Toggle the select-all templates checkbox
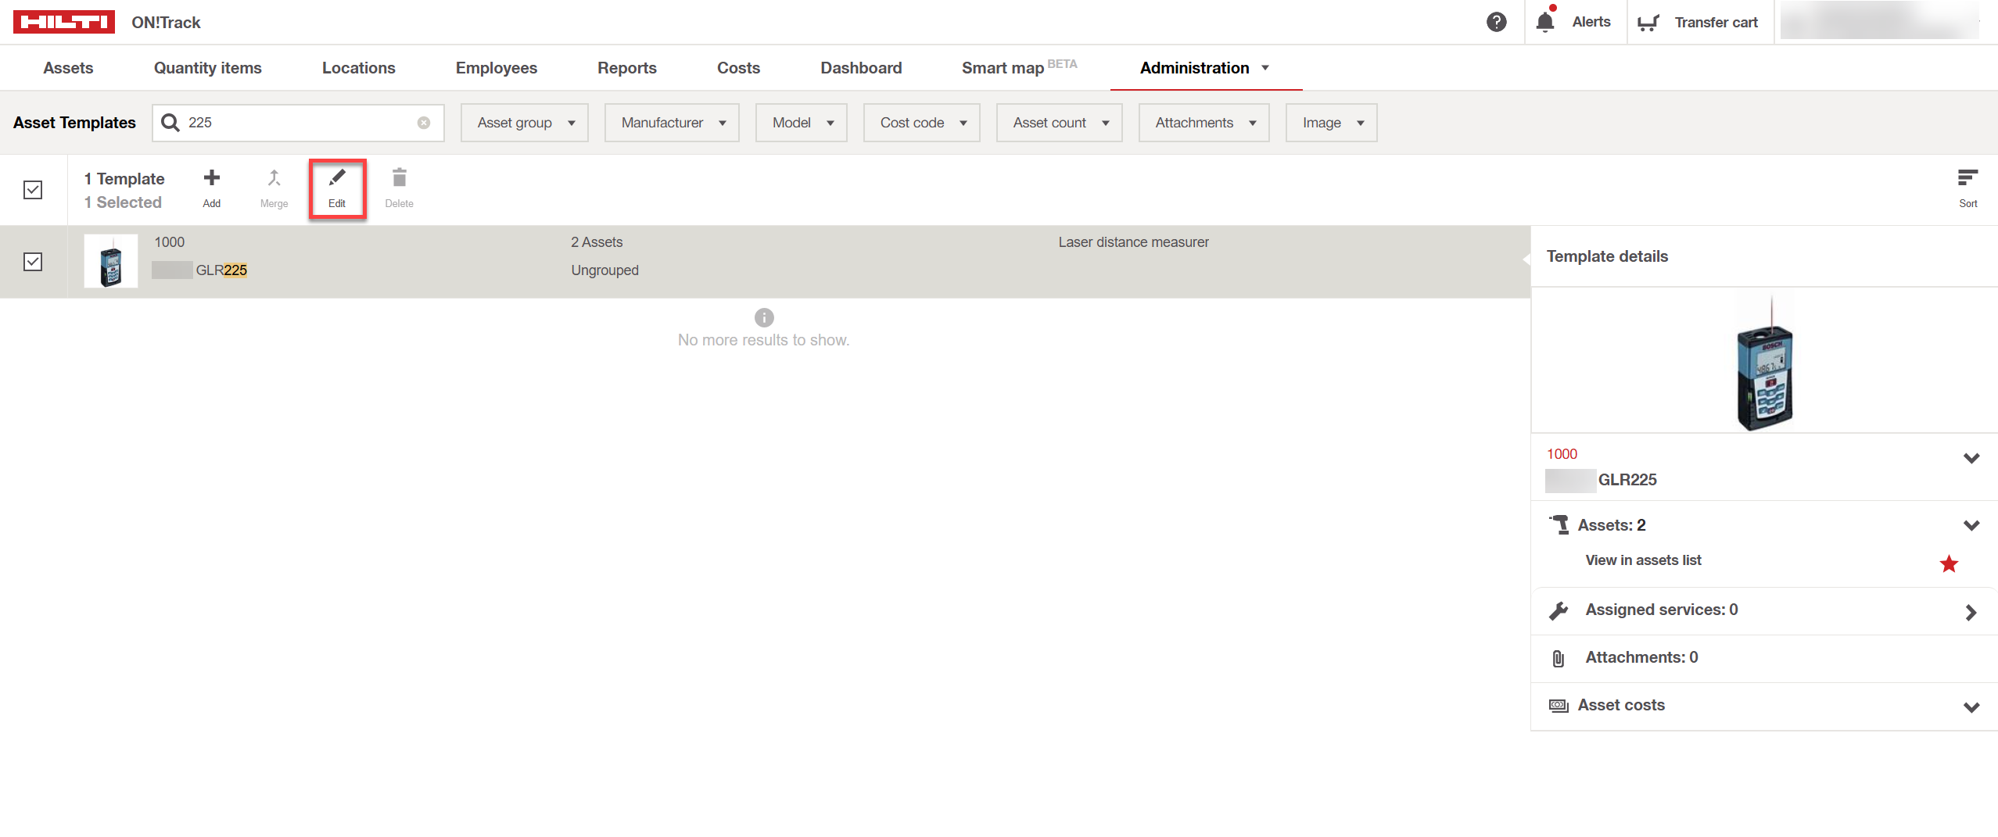Viewport: 1998px width, 837px height. tap(33, 190)
